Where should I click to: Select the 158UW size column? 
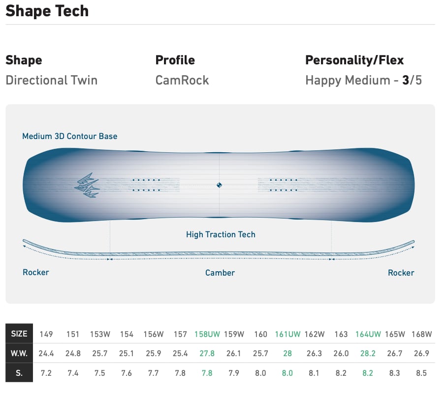pos(207,334)
